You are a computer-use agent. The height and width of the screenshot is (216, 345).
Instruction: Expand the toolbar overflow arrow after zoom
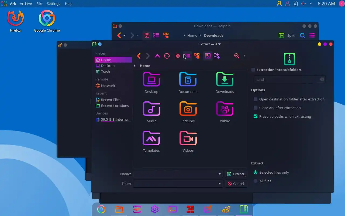[x=244, y=56]
